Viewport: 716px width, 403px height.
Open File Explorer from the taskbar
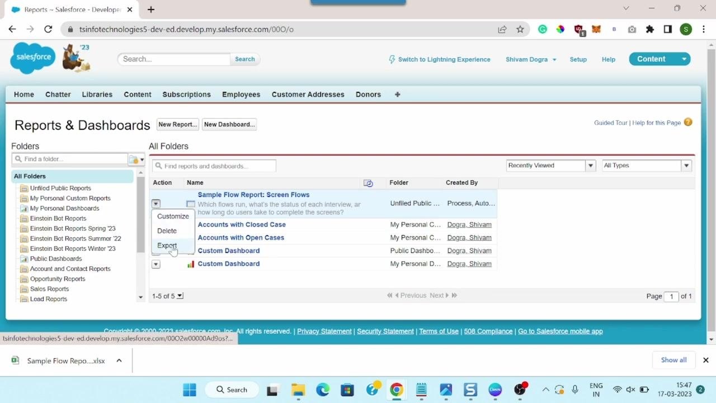298,390
